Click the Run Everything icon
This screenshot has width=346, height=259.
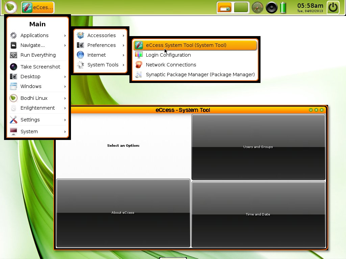14,55
